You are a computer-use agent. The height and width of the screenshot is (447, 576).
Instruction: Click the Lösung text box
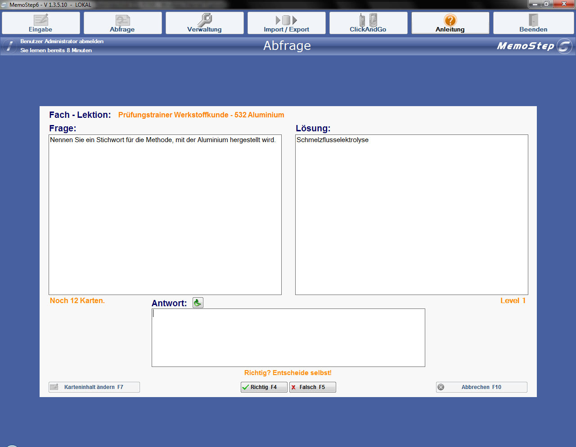pyautogui.click(x=411, y=215)
